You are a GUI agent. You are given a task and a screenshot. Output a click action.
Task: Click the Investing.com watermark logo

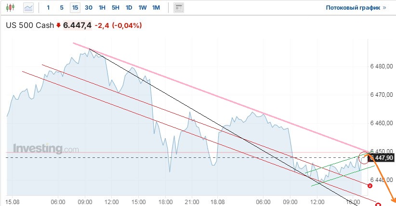pyautogui.click(x=45, y=149)
